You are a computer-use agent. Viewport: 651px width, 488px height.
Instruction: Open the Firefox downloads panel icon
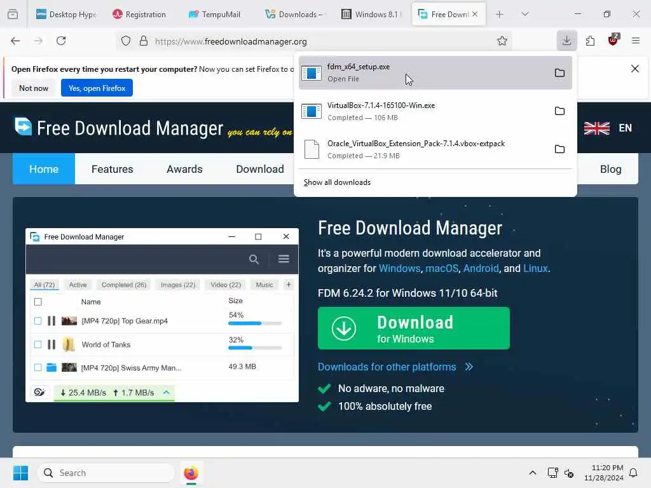pyautogui.click(x=566, y=41)
